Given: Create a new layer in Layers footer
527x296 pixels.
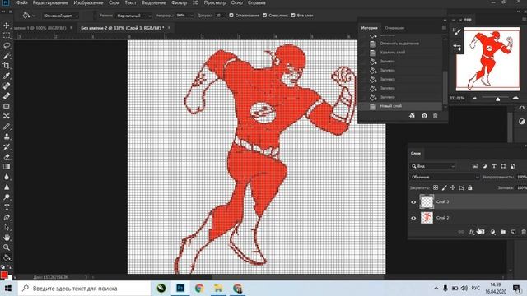Looking at the screenshot, I should tap(513, 232).
